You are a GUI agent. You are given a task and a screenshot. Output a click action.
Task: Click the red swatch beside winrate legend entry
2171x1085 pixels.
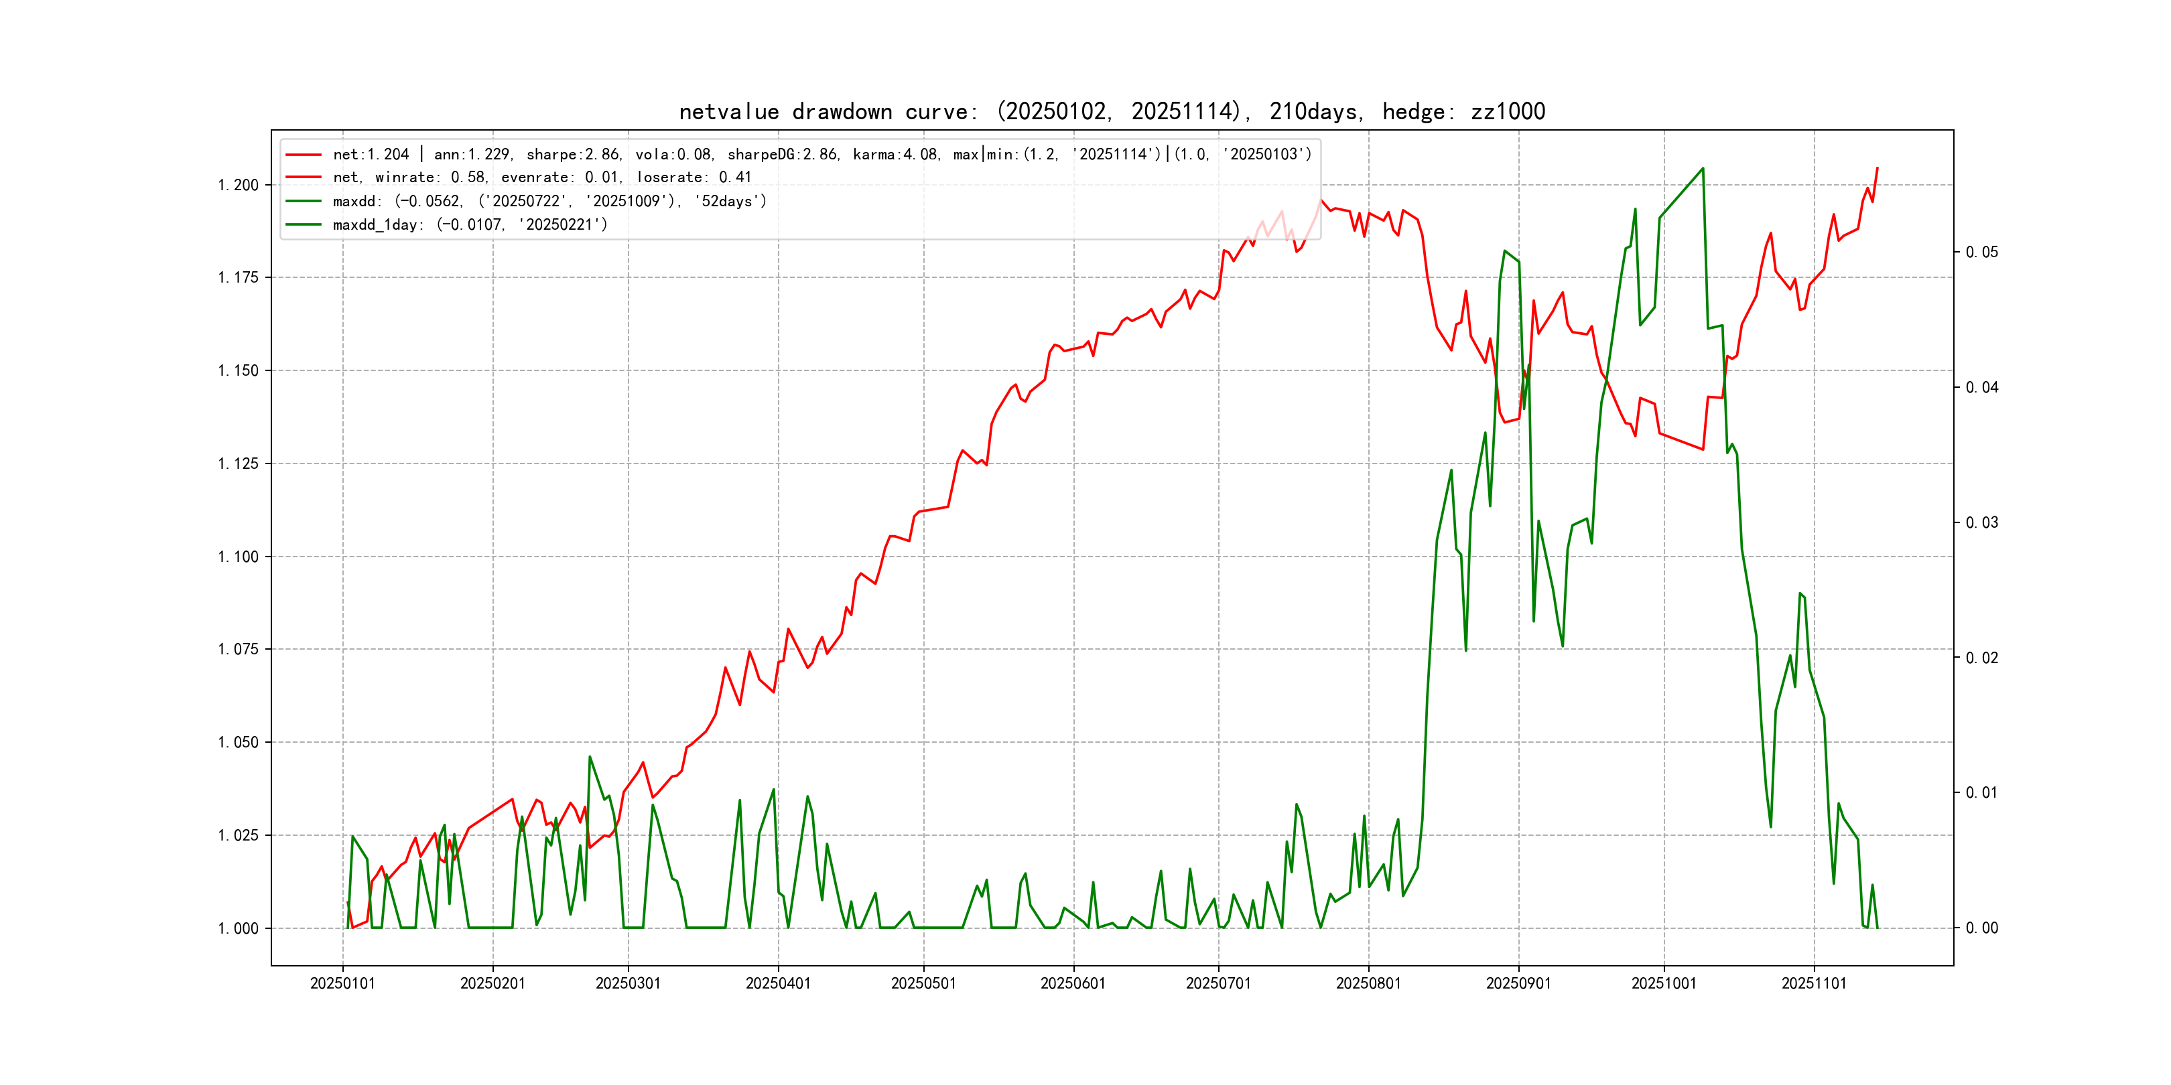click(x=304, y=177)
